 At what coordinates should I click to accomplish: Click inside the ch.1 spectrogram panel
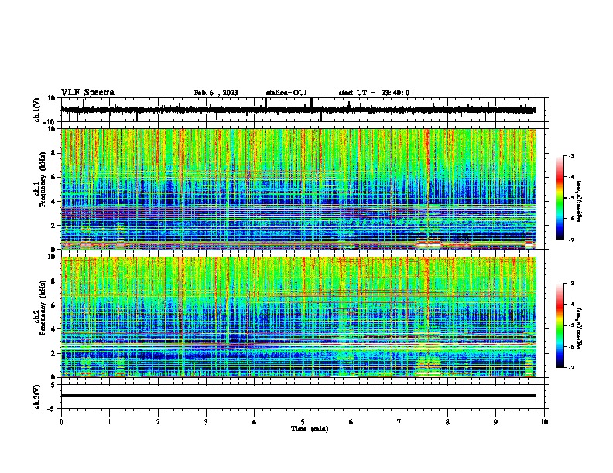[298, 189]
